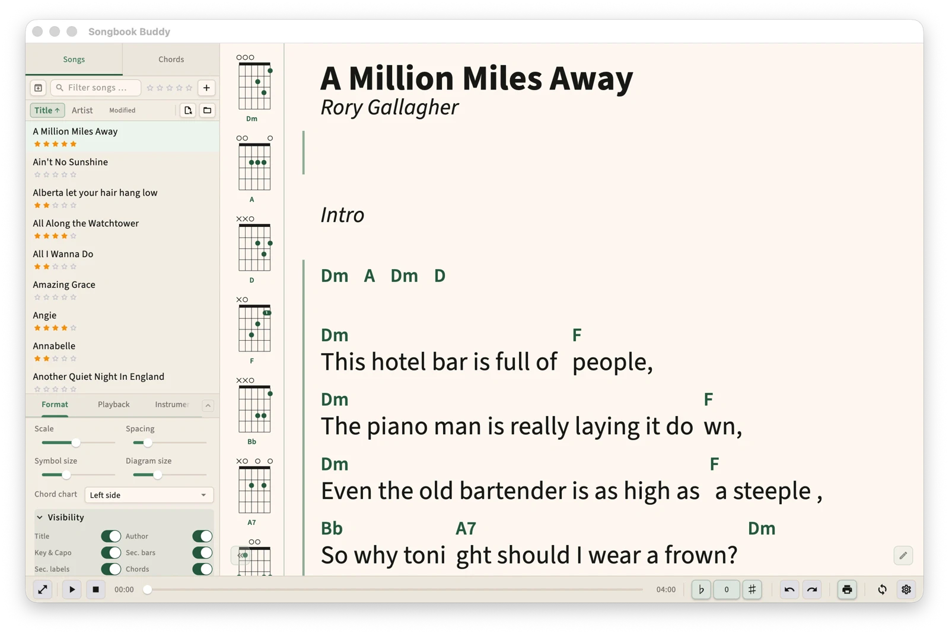Toggle Key & Capo visibility switch
Viewport: 949px width, 634px height.
coord(111,553)
